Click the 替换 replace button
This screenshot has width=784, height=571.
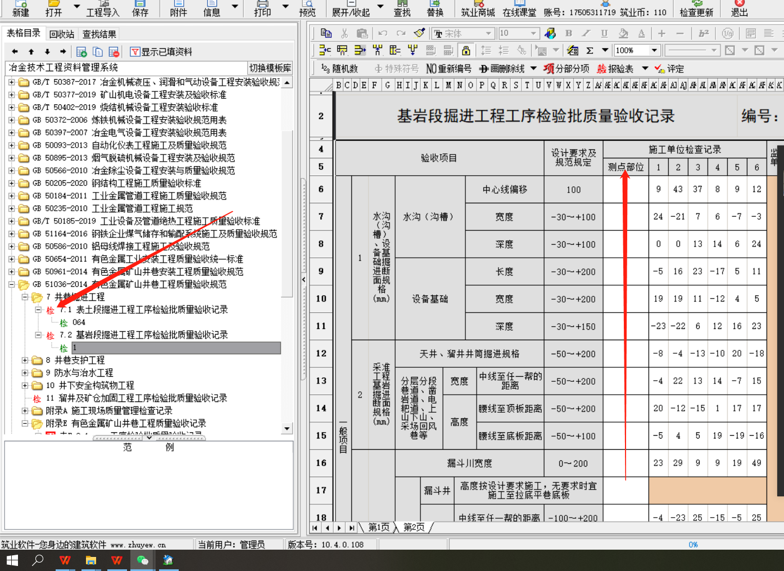click(x=435, y=8)
